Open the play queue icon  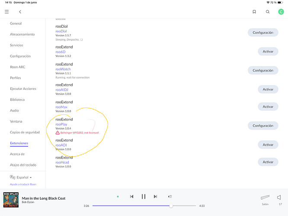(x=170, y=197)
